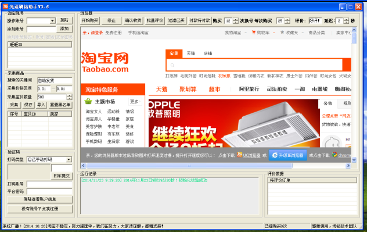Click the 升级IE浏览器 button
Viewport: 367px width, 232px height.
tap(287, 155)
